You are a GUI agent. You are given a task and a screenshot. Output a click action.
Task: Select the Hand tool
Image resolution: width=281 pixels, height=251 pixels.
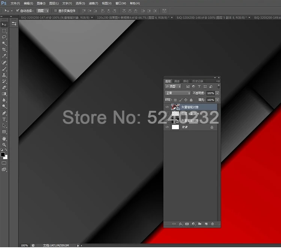4,139
